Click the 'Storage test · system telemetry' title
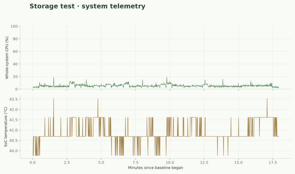This screenshot has width=295, height=174. (87, 6)
